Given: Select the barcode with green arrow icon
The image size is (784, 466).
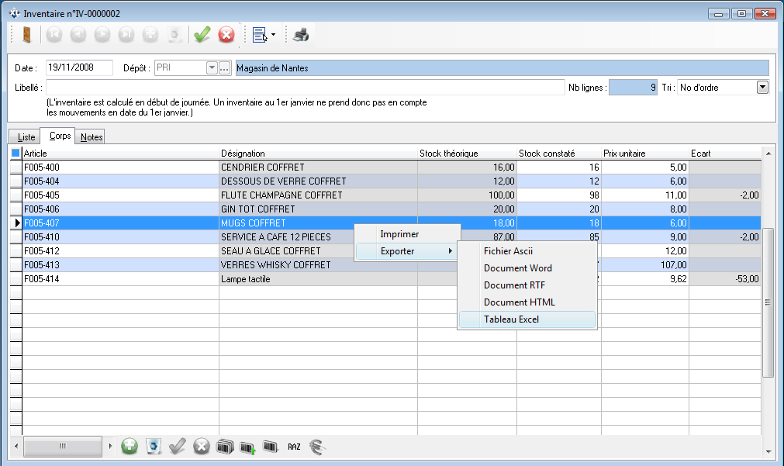Looking at the screenshot, I should (249, 447).
